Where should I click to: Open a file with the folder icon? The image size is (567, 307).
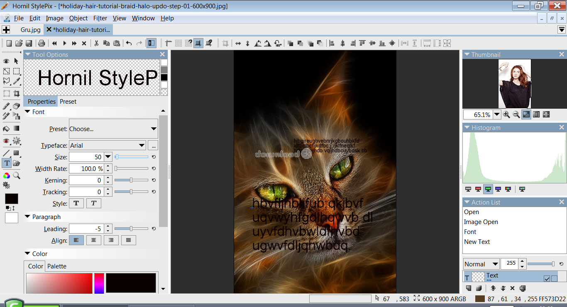click(x=19, y=43)
